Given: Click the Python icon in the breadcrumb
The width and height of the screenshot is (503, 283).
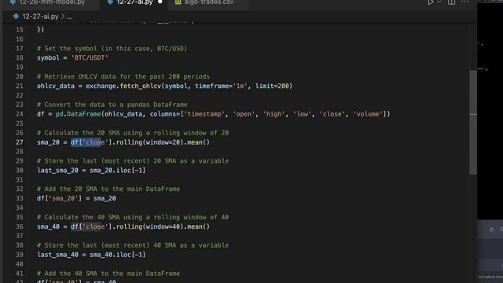Looking at the screenshot, I should click(16, 16).
